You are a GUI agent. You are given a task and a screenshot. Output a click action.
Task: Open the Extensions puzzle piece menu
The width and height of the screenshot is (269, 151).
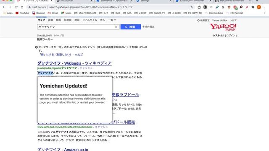[x=253, y=7]
